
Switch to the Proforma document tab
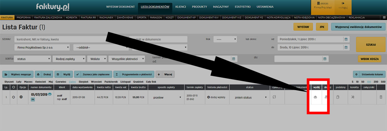(x=23, y=17)
